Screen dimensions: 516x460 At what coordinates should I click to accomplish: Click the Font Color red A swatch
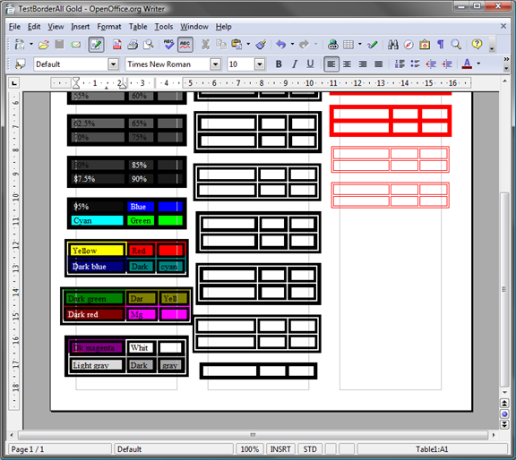(x=467, y=64)
